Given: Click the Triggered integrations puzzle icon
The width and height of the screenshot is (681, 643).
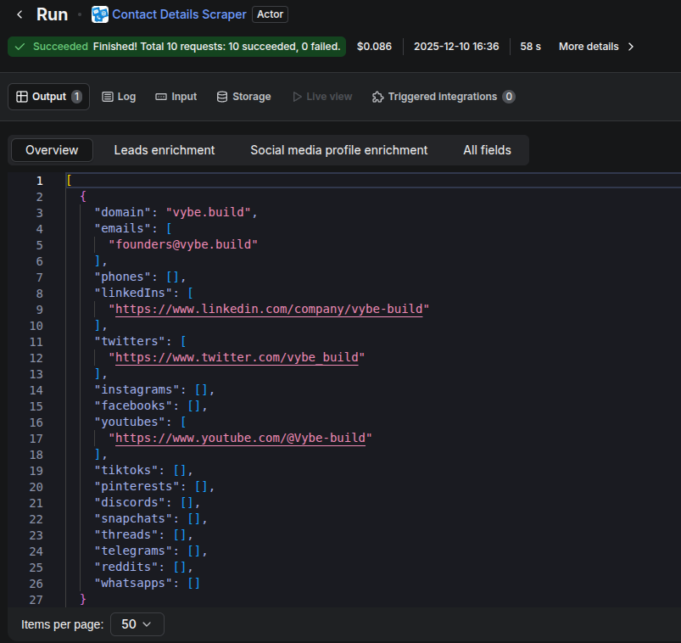Looking at the screenshot, I should coord(378,97).
